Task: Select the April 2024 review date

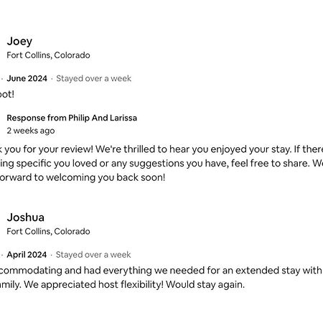Action: click(x=27, y=255)
